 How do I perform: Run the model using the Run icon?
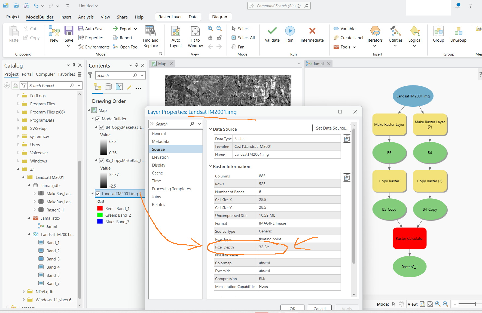tap(290, 34)
